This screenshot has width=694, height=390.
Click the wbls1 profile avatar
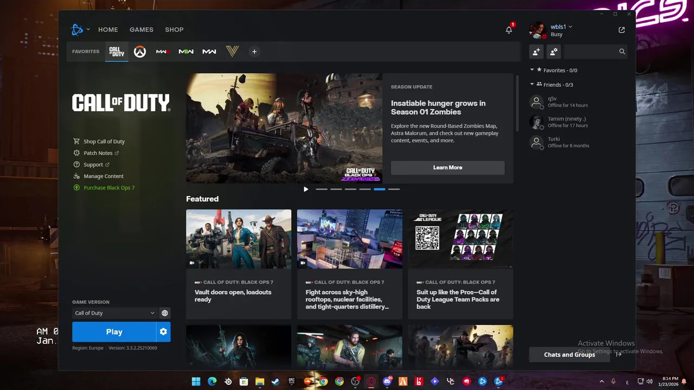(537, 30)
